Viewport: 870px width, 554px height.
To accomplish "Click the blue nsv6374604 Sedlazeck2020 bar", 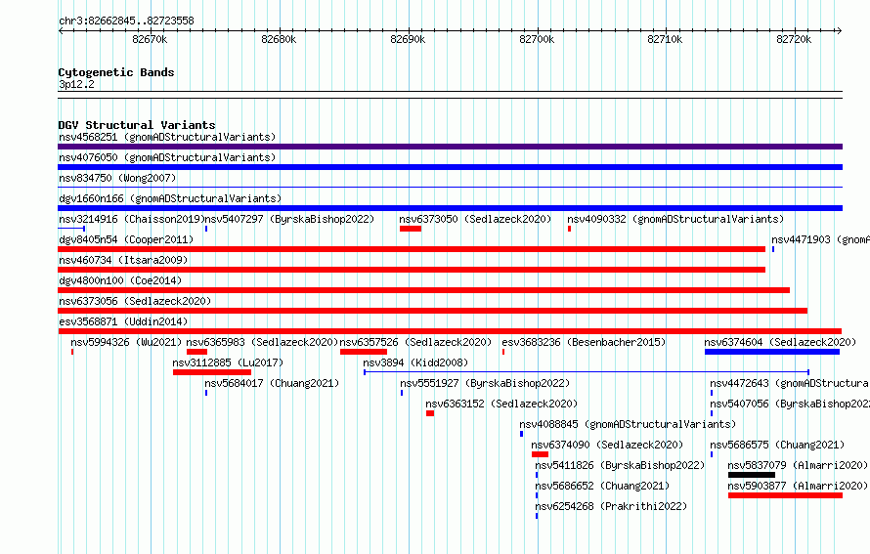I will coord(772,352).
